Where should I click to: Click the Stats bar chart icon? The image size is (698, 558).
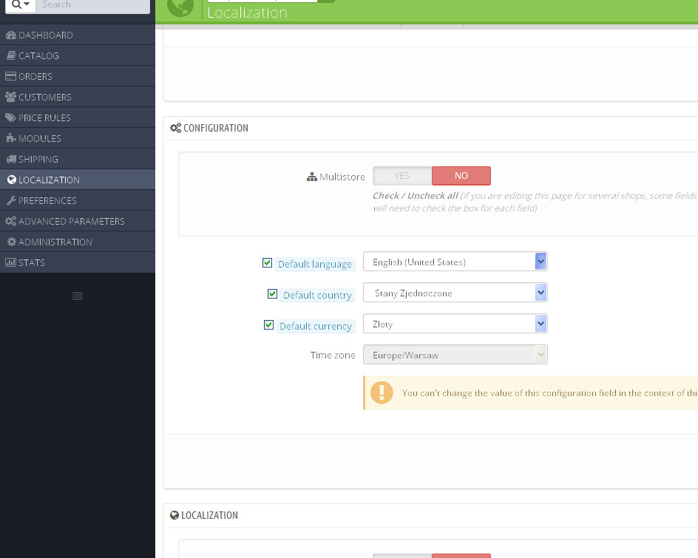click(10, 262)
